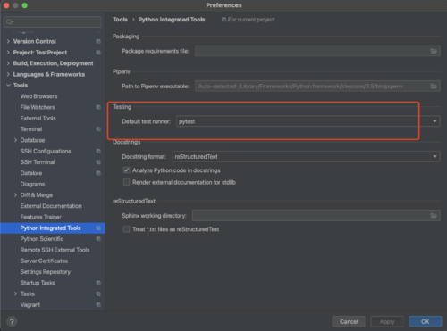Select External Tools settings page

pos(38,118)
